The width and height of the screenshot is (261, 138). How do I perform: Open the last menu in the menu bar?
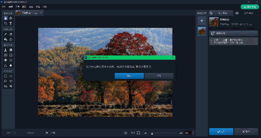click(45, 7)
